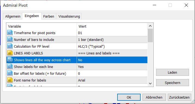Confirm settings with the OK button

[x=129, y=97]
